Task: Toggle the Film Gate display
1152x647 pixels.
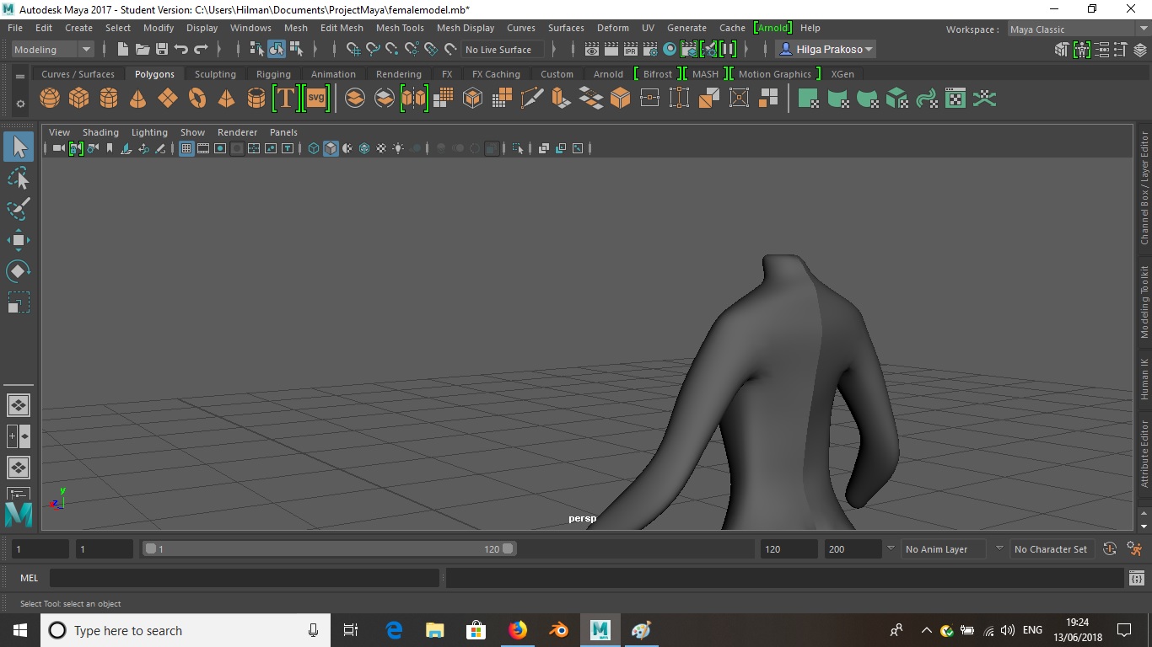Action: coord(203,148)
